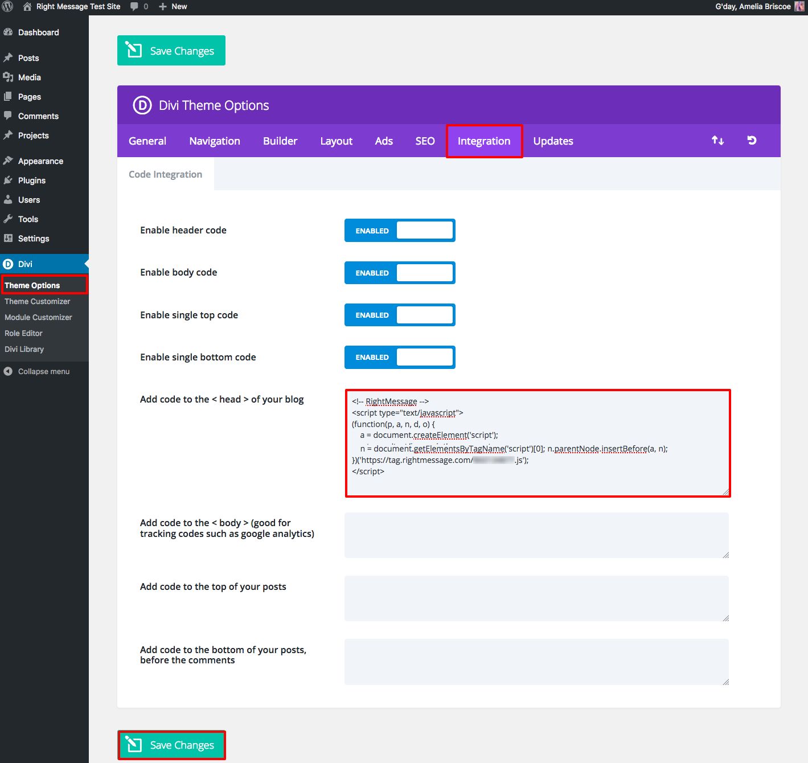
Task: Toggle Enable header code switch
Action: (x=400, y=231)
